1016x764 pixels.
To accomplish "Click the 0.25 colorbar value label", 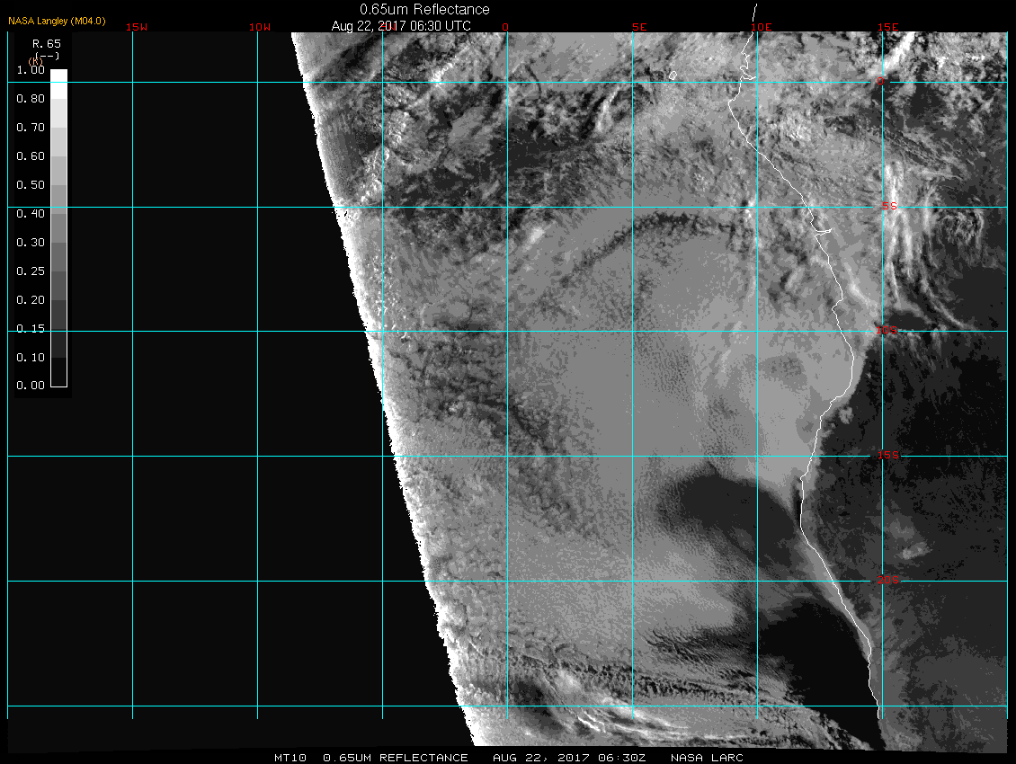I will tap(31, 271).
